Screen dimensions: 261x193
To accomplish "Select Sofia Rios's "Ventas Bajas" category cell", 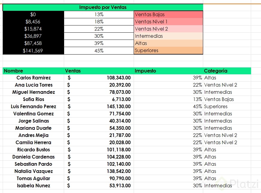I will (x=219, y=99).
